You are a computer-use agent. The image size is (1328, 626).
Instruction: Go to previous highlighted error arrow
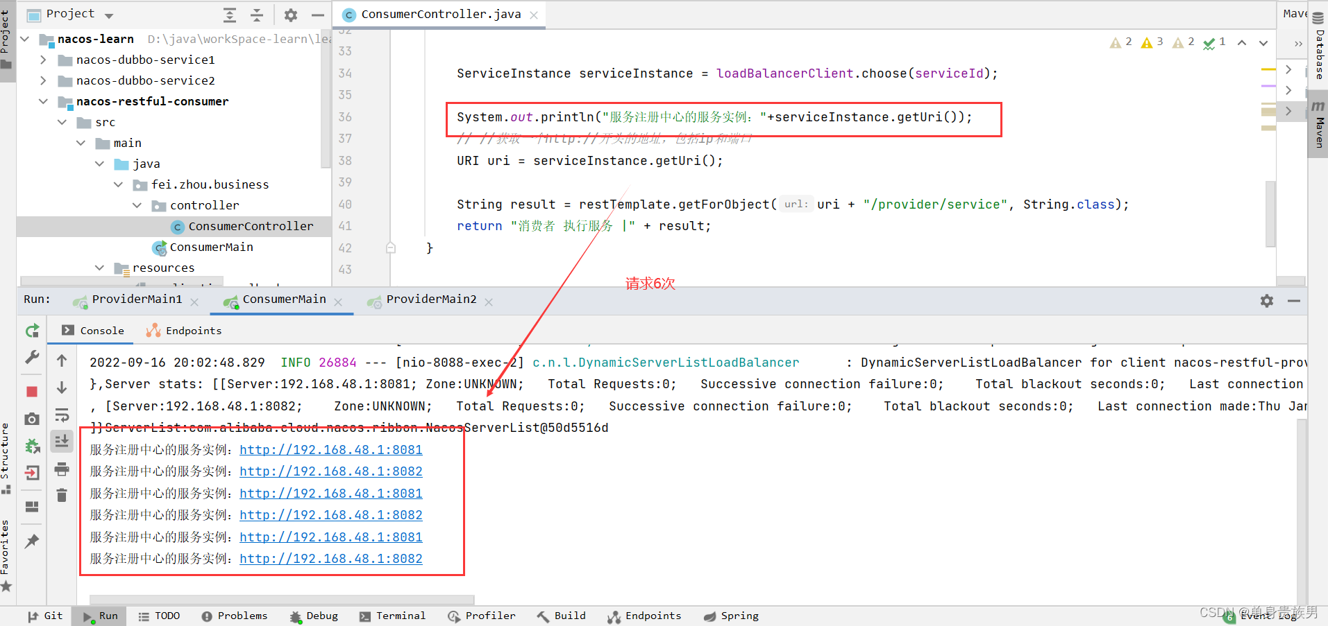(x=1242, y=43)
